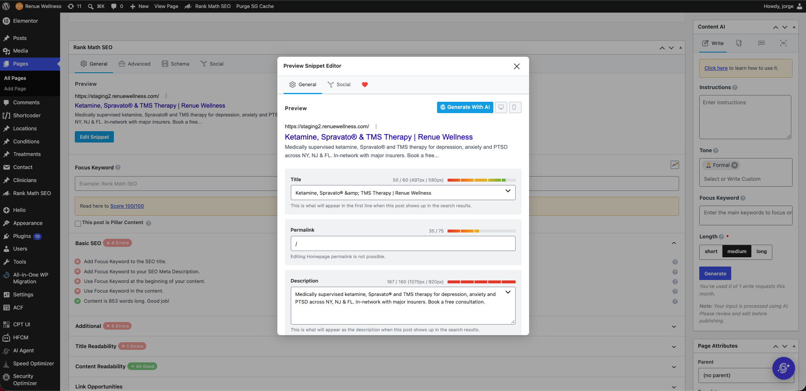
Task: Open Add Page submenu item
Action: point(15,89)
